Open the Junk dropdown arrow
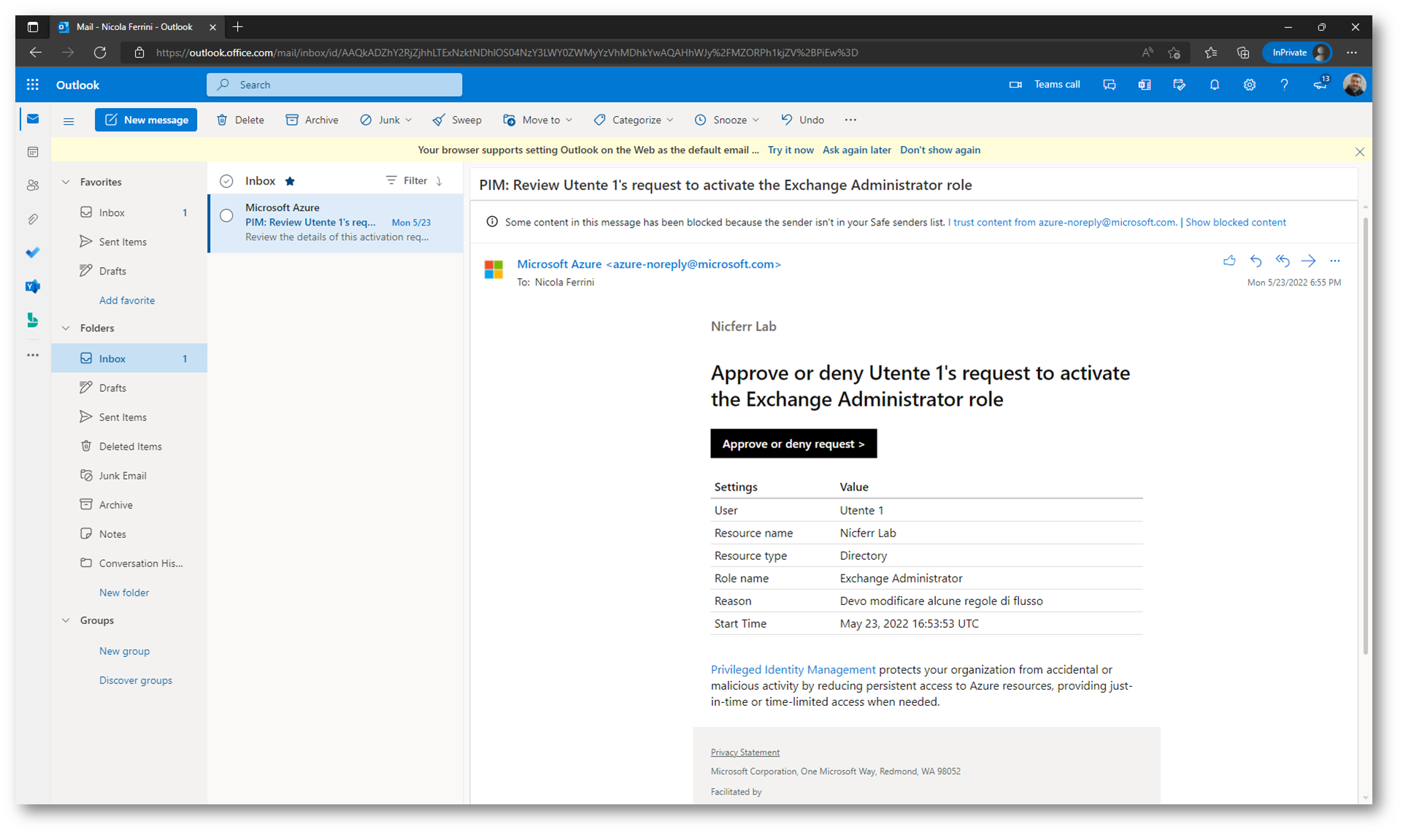Screen dimensions: 1403x835 [409, 120]
